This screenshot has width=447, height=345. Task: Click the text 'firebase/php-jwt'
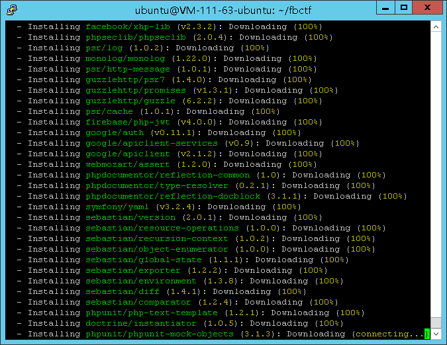tap(128, 122)
